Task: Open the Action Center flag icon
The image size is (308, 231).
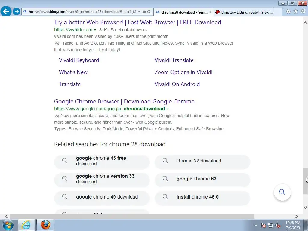Action: click(x=263, y=225)
